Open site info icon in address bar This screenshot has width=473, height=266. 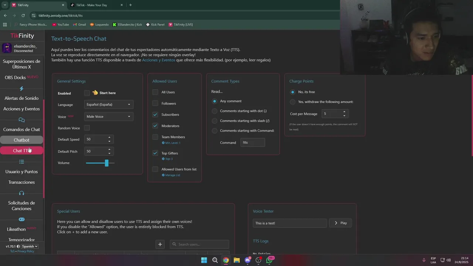tap(34, 16)
